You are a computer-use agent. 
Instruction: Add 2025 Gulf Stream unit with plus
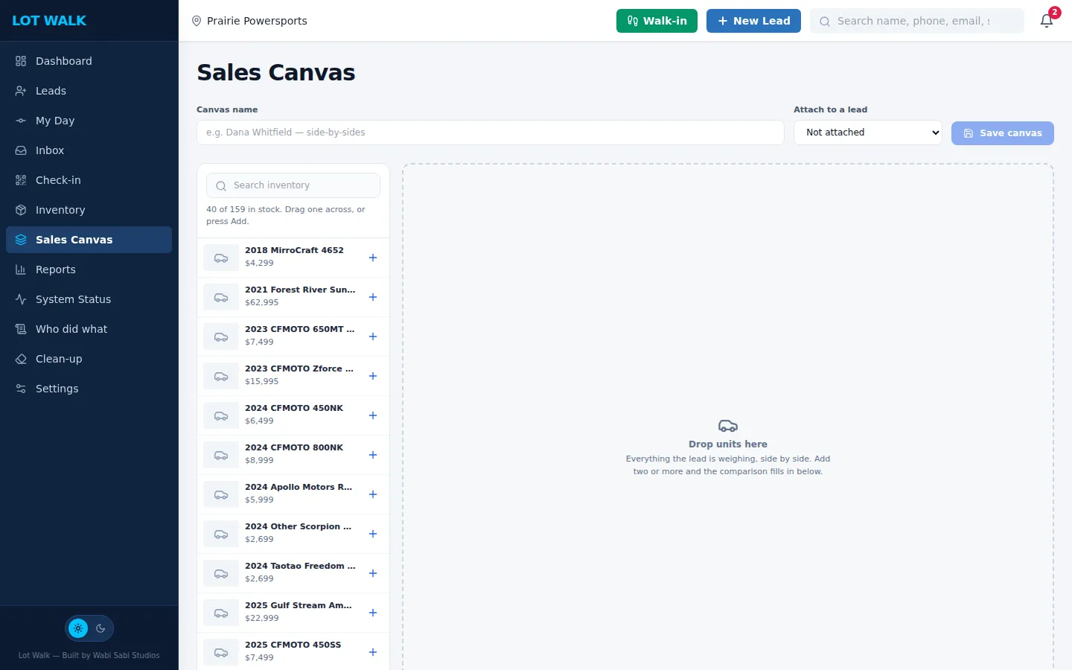(x=373, y=613)
